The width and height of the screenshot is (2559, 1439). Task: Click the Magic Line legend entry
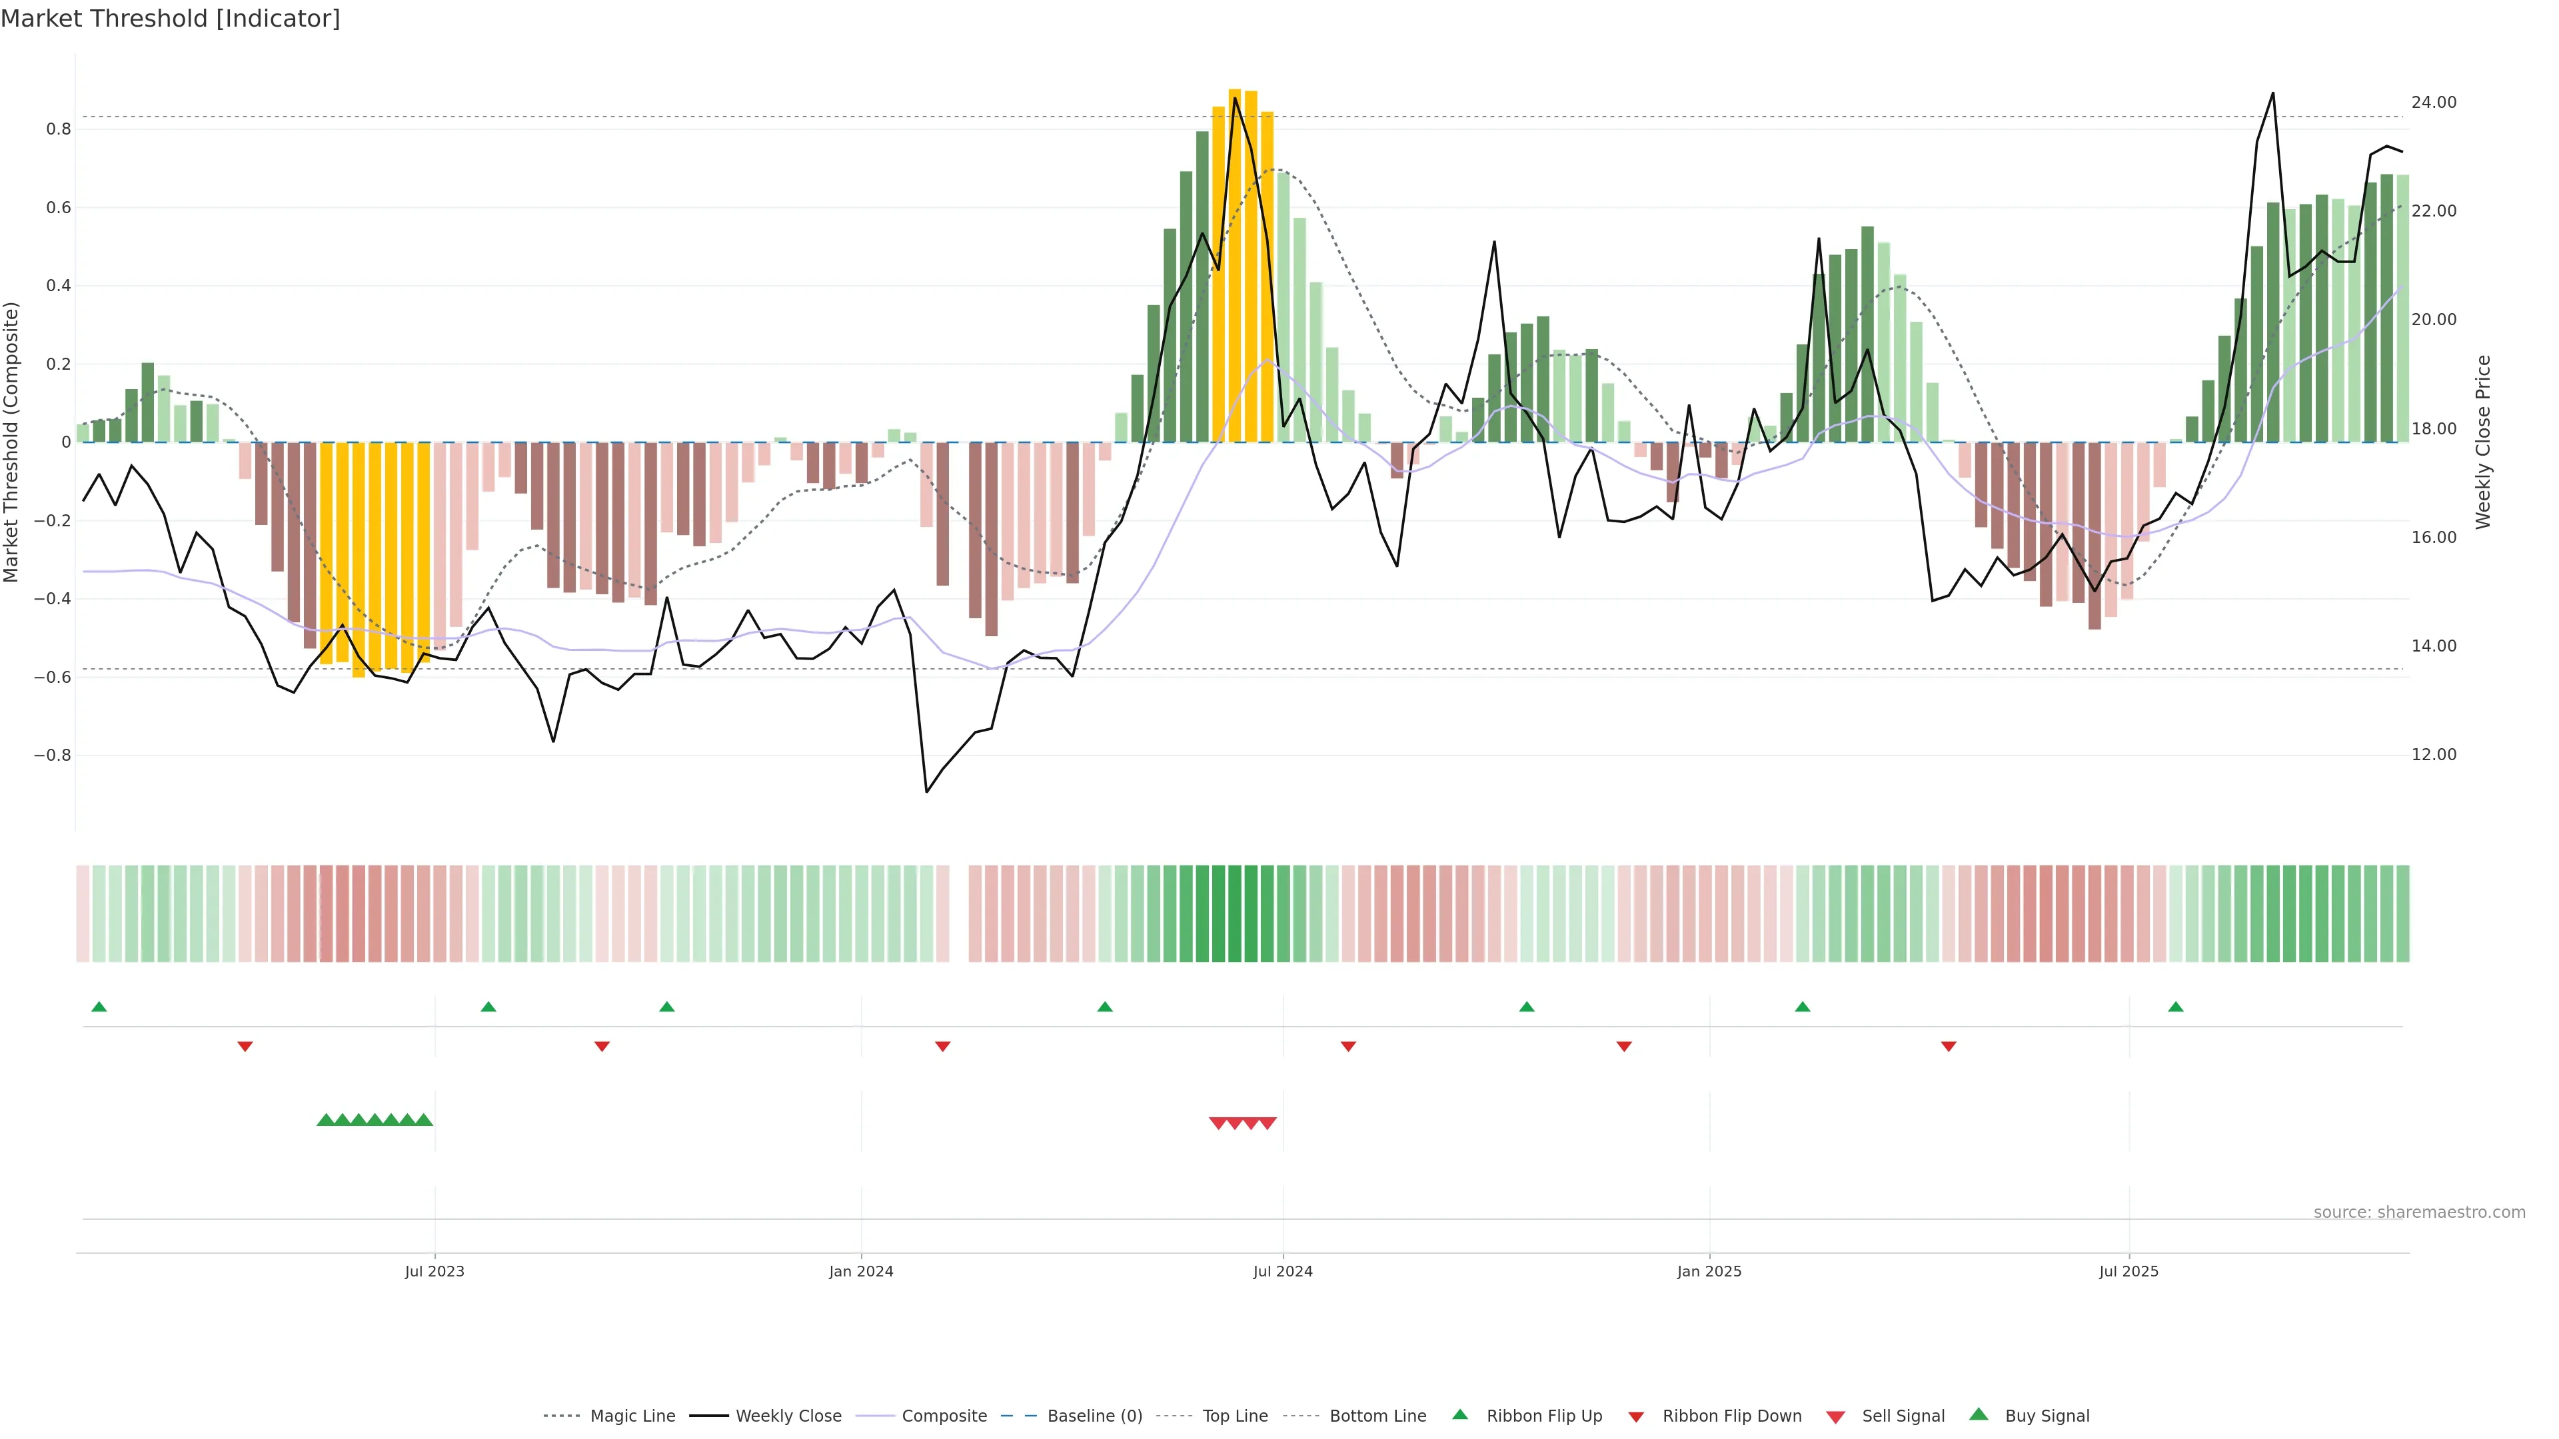pos(632,1415)
